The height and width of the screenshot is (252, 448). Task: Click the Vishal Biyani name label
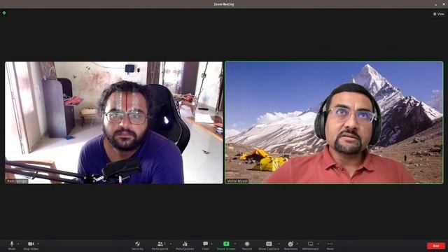pyautogui.click(x=237, y=181)
